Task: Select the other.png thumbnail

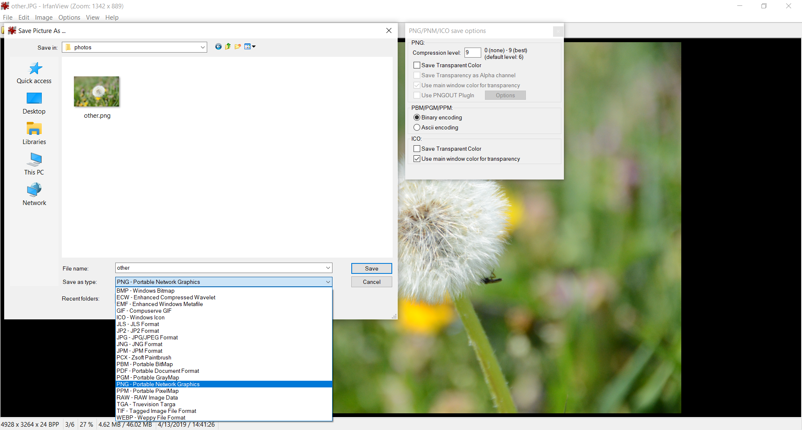Action: click(x=96, y=92)
